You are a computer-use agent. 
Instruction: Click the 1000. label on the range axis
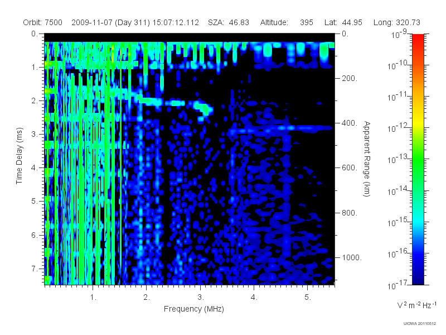point(352,257)
